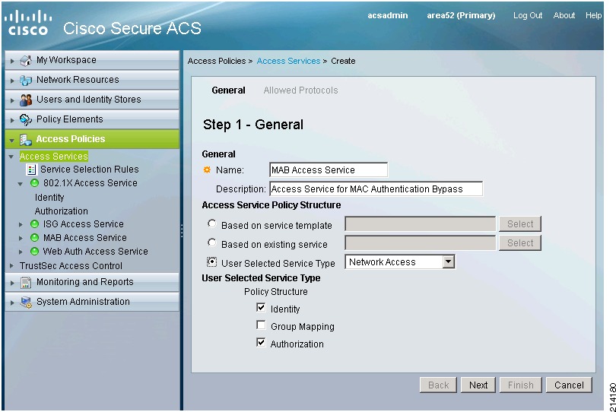Select Authorization under 802.1X Access Service
The height and width of the screenshot is (412, 616).
point(62,211)
